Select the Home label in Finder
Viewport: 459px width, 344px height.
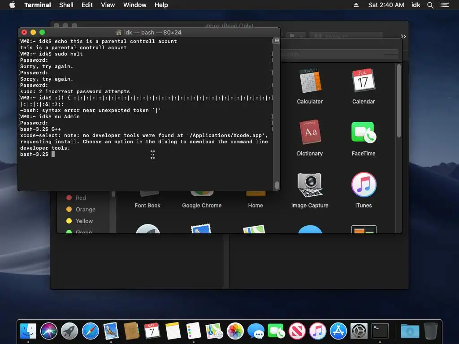255,205
